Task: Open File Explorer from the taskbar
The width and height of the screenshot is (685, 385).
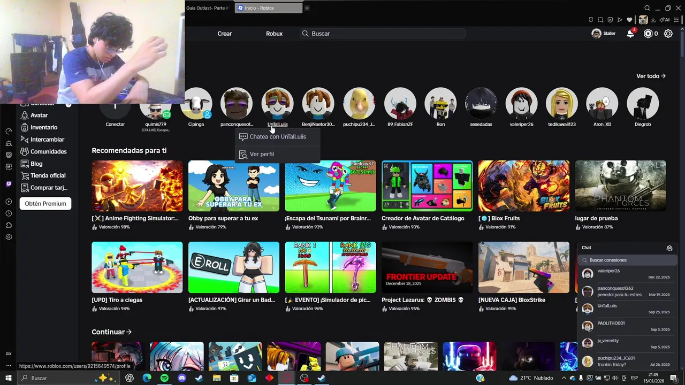Action: (x=217, y=378)
